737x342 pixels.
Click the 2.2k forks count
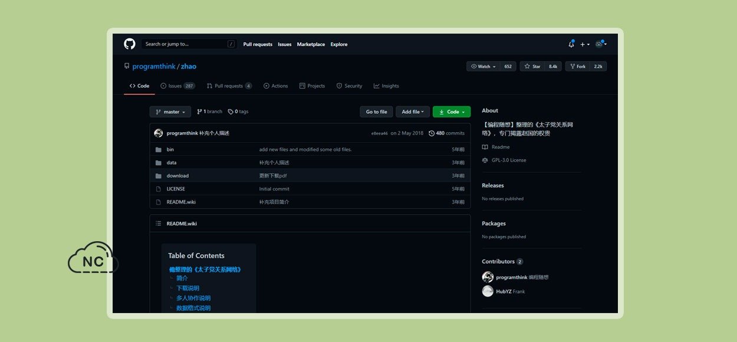[598, 67]
